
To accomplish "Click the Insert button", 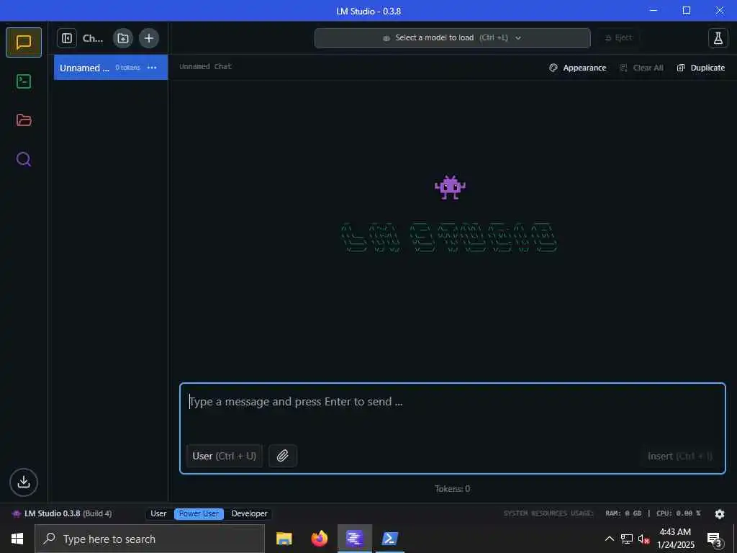I will [x=679, y=456].
